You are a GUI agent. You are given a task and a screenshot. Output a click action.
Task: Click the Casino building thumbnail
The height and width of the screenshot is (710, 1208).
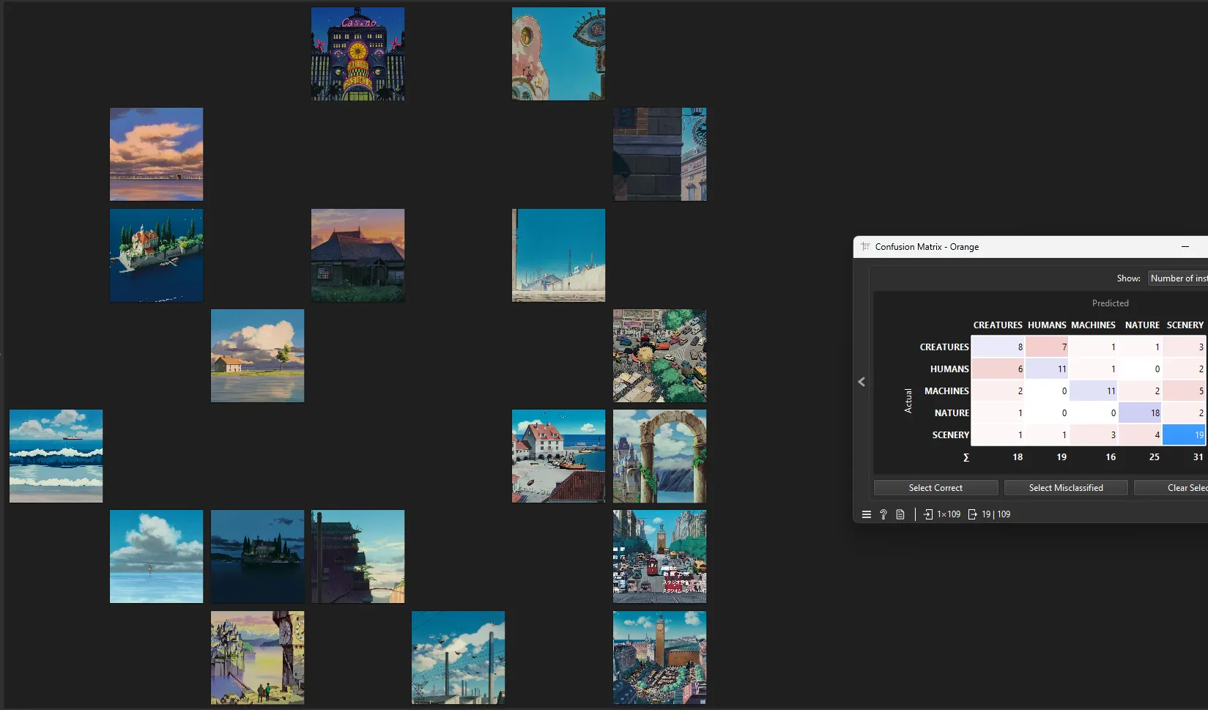click(x=357, y=53)
